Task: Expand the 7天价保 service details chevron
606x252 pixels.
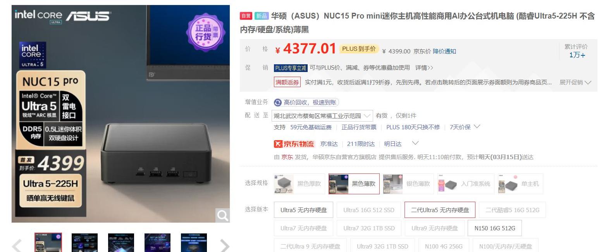Action: coord(477,127)
